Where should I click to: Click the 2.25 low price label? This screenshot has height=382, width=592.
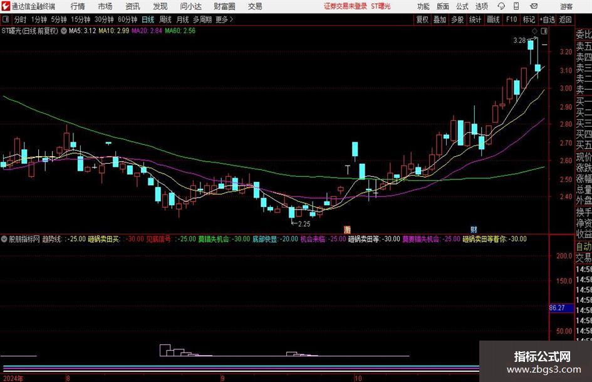[x=304, y=224]
